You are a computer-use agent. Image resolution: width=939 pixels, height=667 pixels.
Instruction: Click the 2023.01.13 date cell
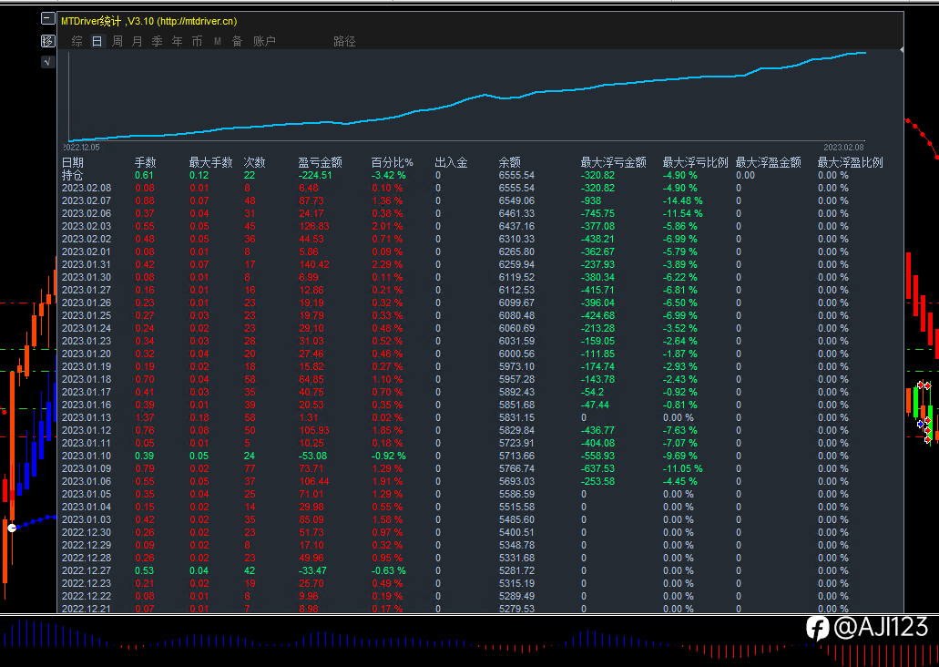pos(87,417)
